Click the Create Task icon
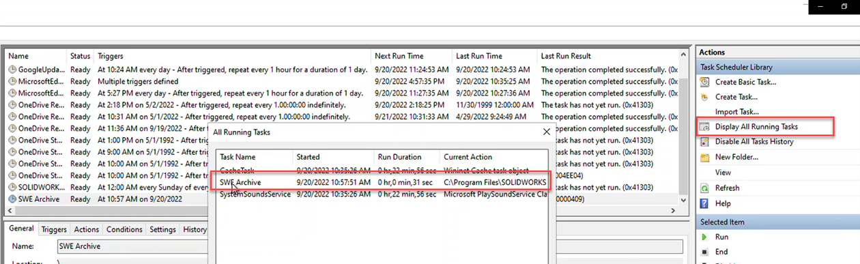Screen dimensions: 860x264 click(x=705, y=97)
